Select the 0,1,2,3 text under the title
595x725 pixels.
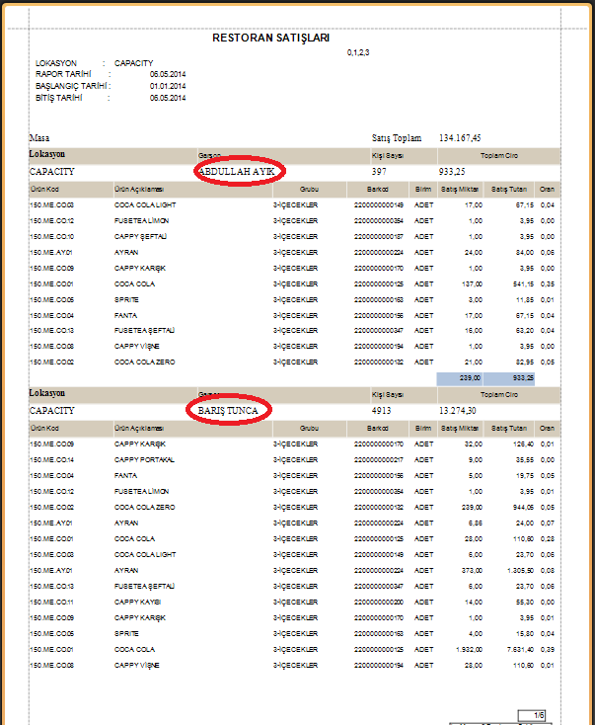(x=358, y=52)
